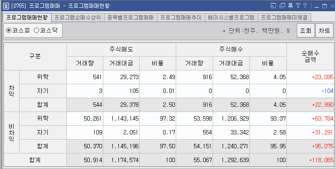
Task: Click the bottom 합계 total row label
Action: click(35, 160)
